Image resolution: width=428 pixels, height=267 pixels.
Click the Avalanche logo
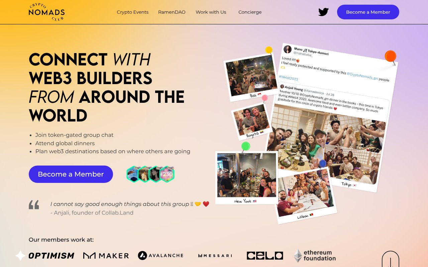pyautogui.click(x=160, y=255)
